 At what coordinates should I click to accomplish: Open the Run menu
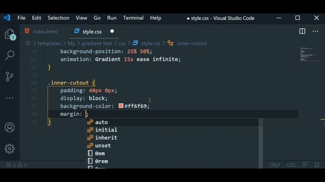pos(112,18)
